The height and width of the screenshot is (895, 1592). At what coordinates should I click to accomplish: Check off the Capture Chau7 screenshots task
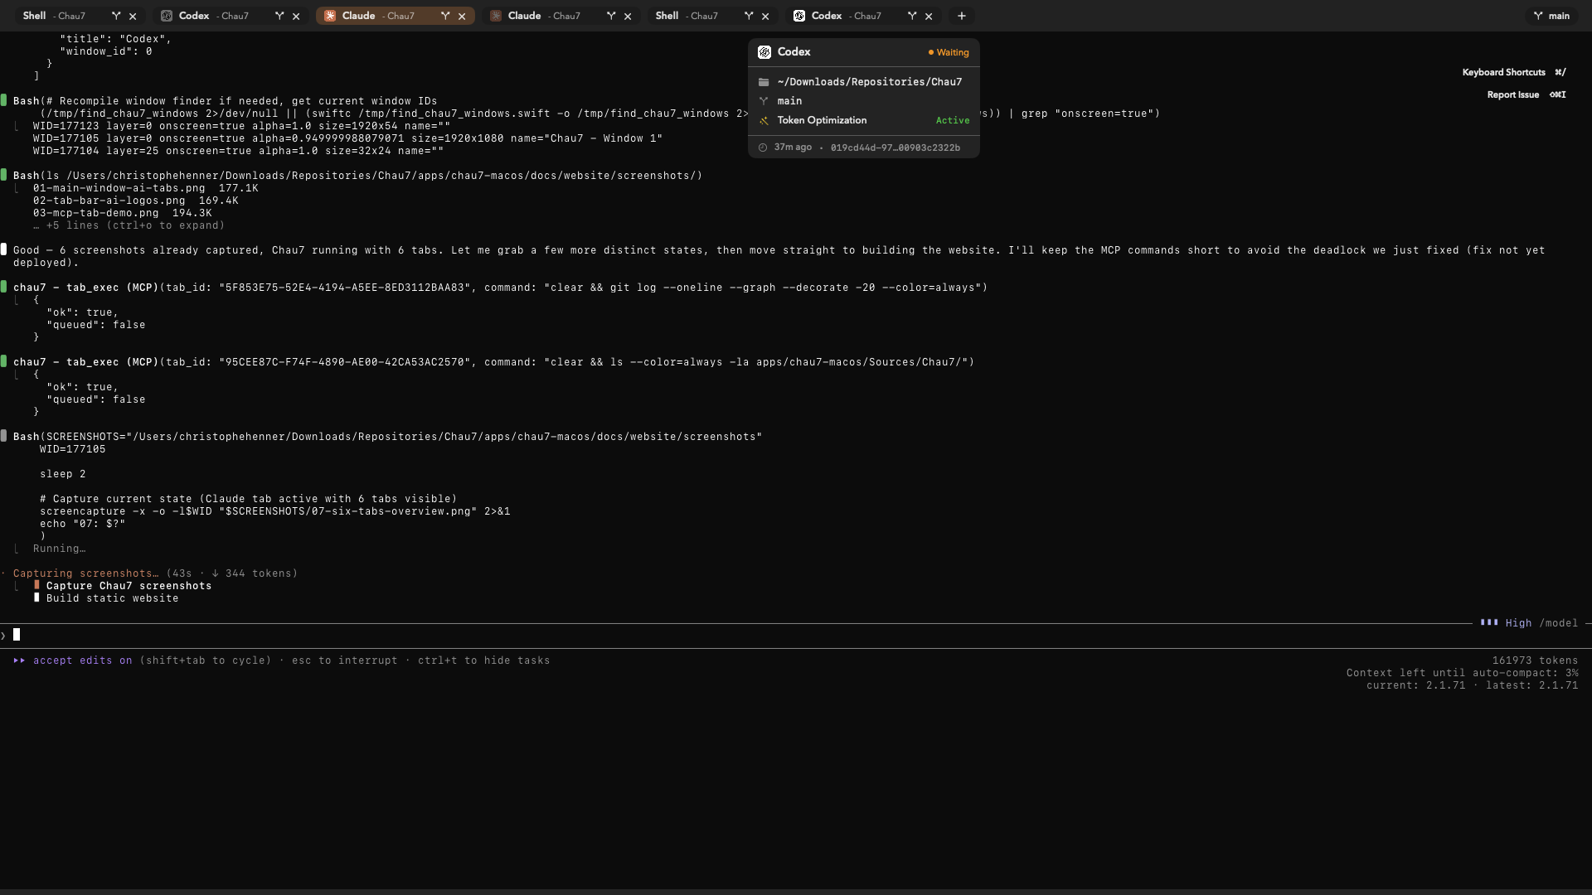pyautogui.click(x=37, y=586)
